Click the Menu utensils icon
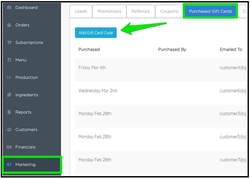The image size is (250, 178). [x=9, y=60]
